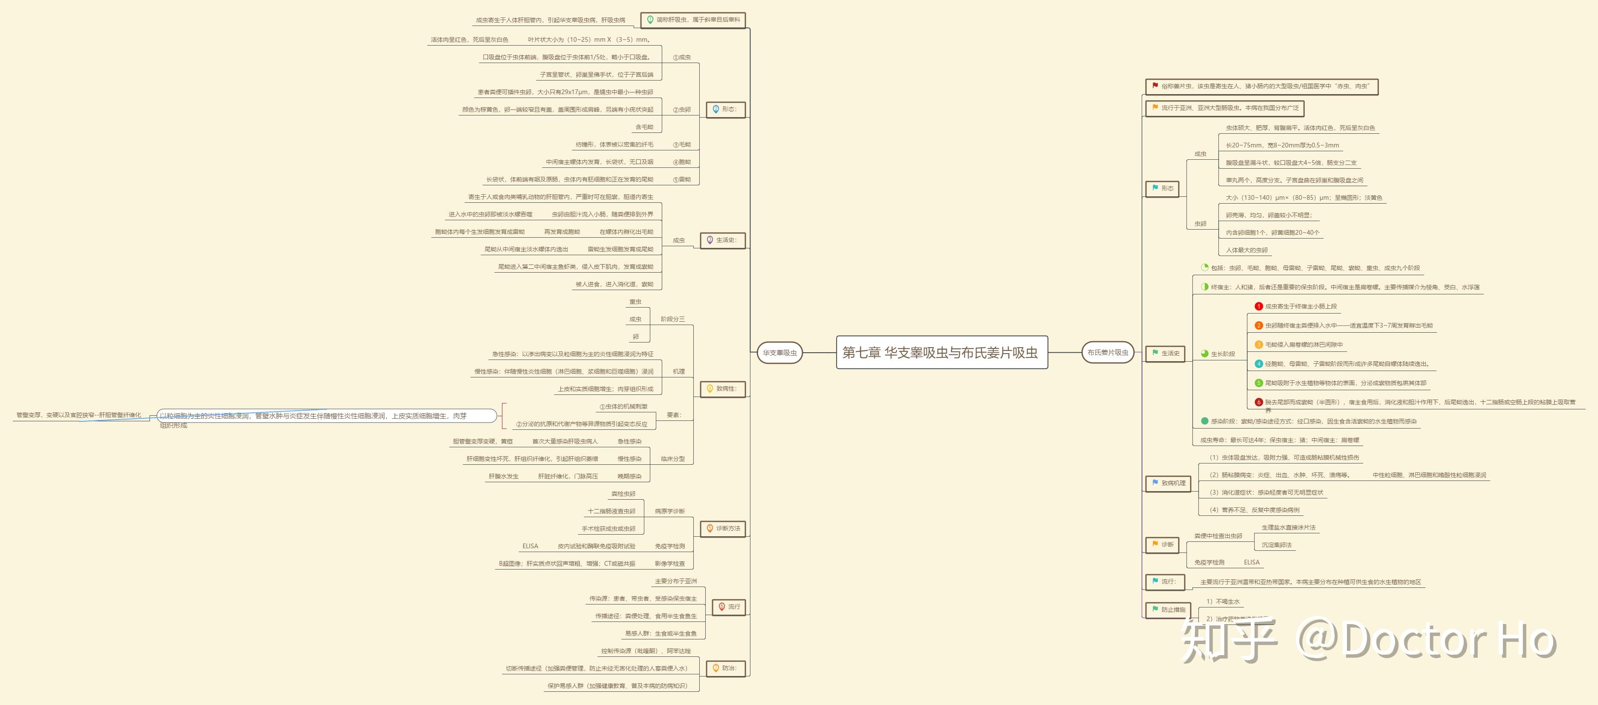
Task: Select the ④胞蚴 subtopic
Action: pyautogui.click(x=682, y=162)
